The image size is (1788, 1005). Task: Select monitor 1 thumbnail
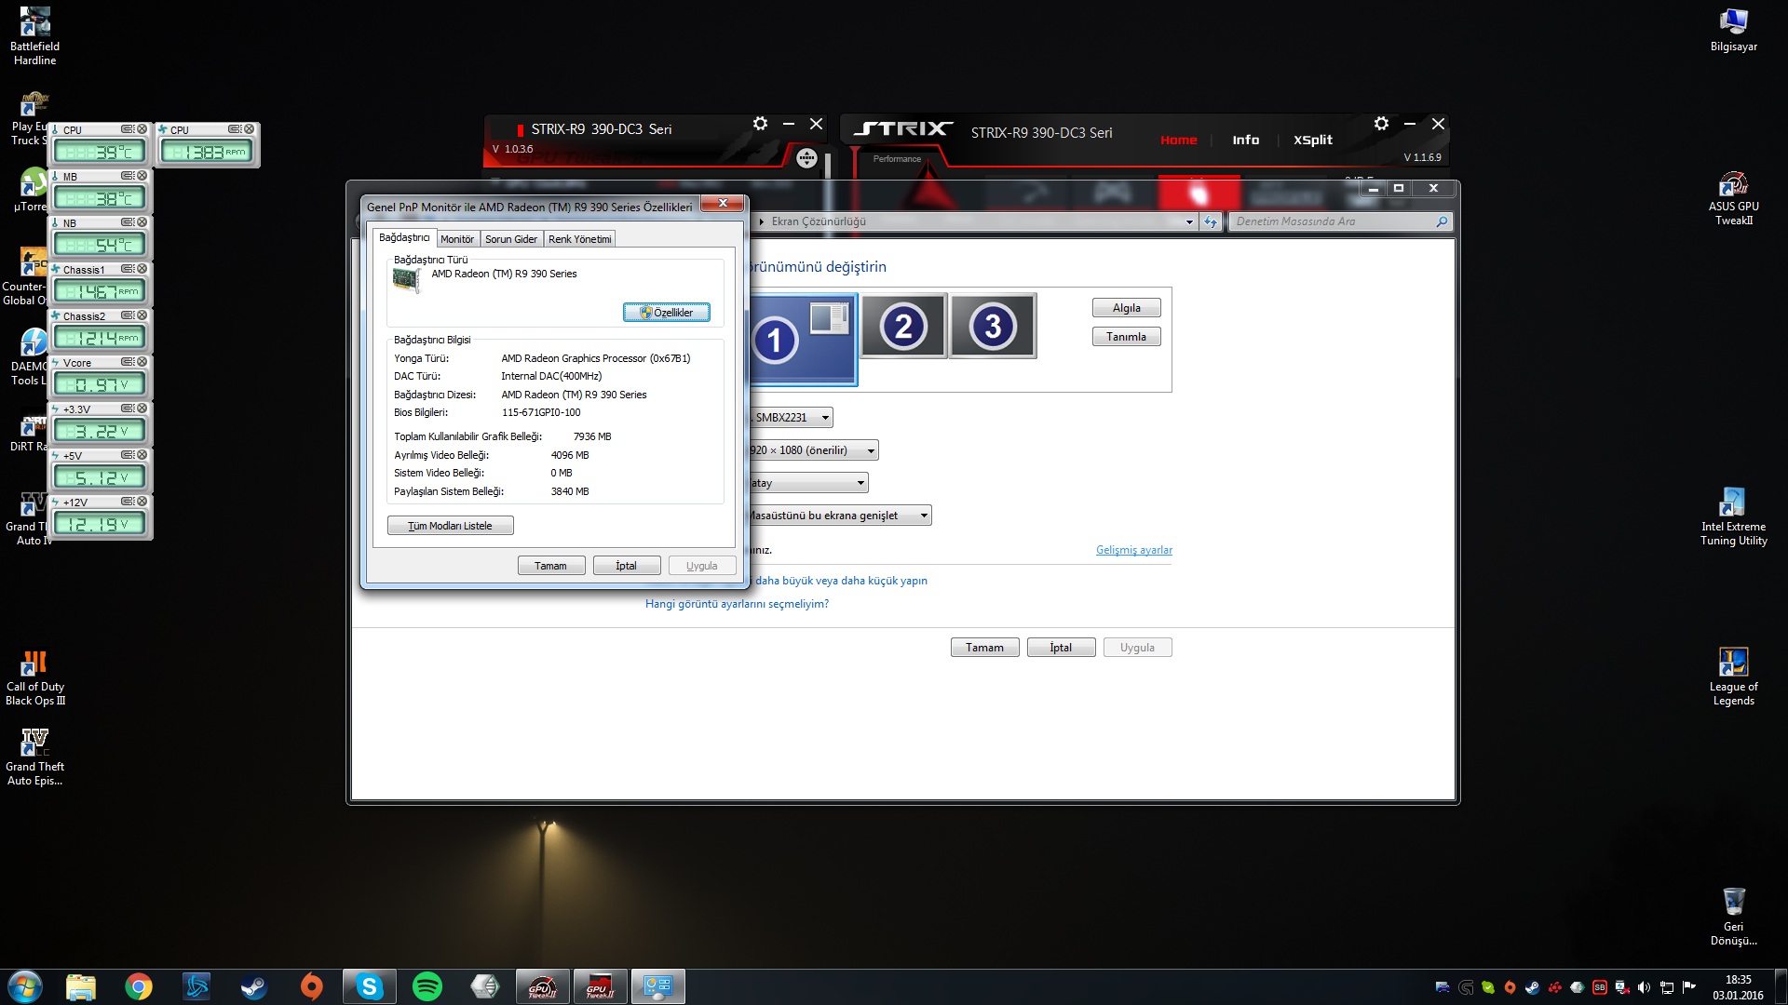pyautogui.click(x=802, y=340)
